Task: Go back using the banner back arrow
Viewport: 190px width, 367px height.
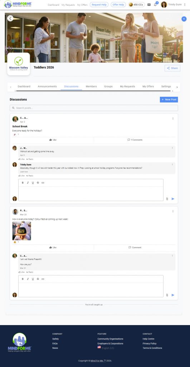Action: tap(10, 18)
